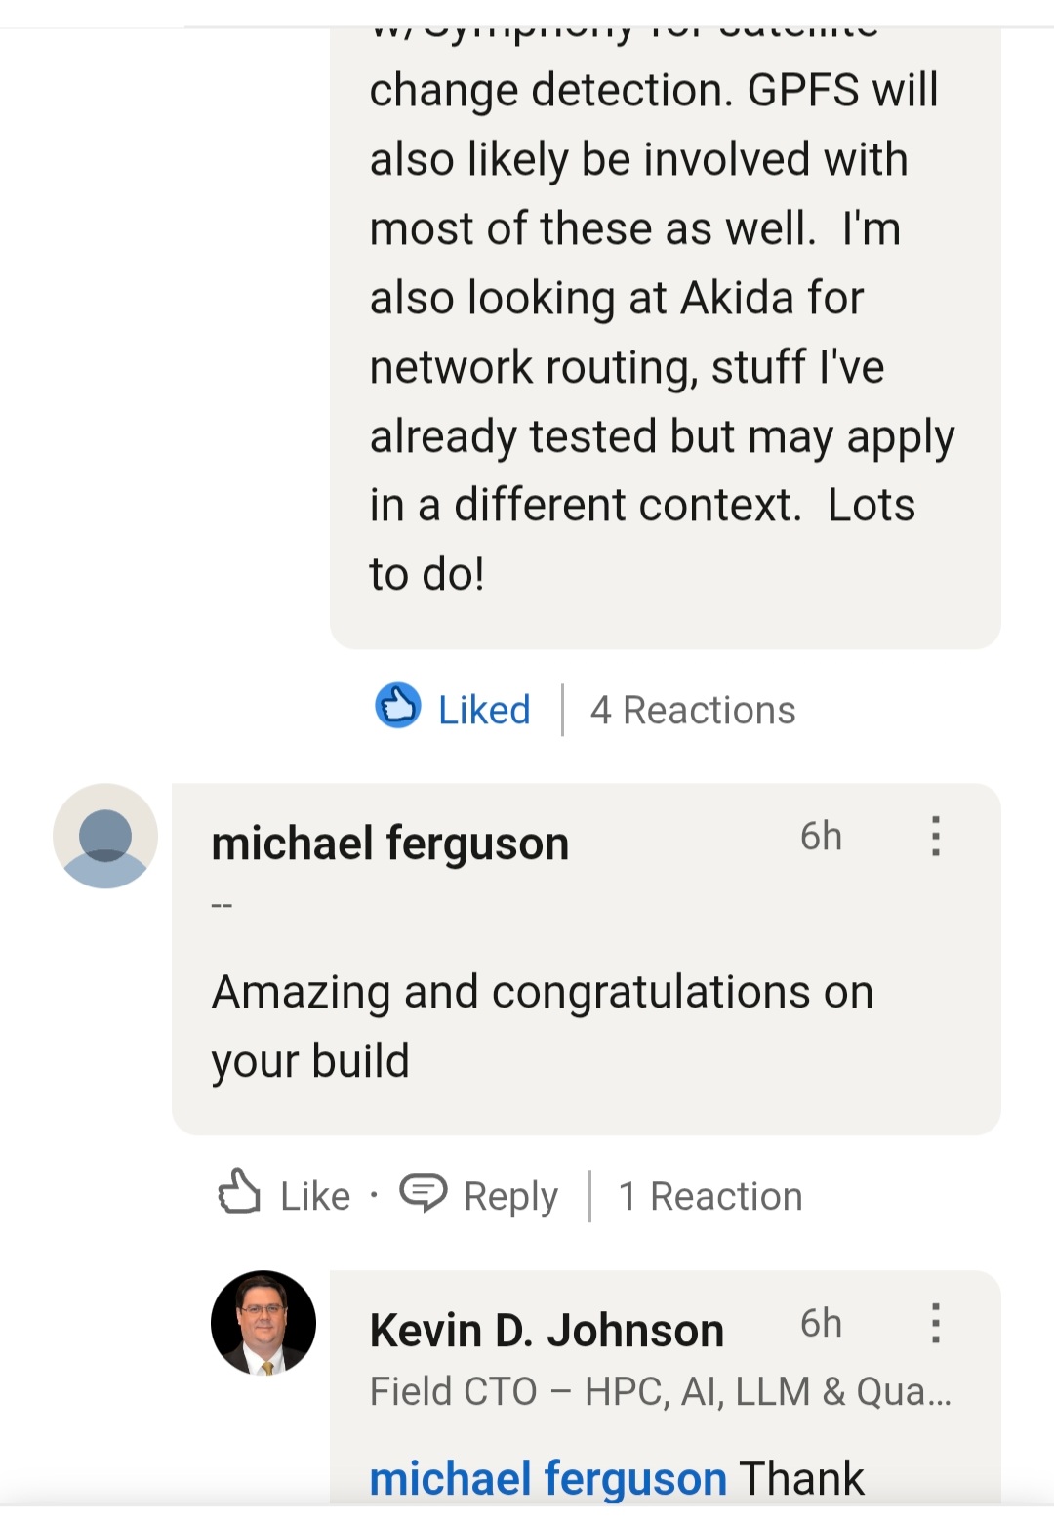Click the 6h timestamp on michael ferguson's comment
The width and height of the screenshot is (1054, 1523).
[x=820, y=836]
